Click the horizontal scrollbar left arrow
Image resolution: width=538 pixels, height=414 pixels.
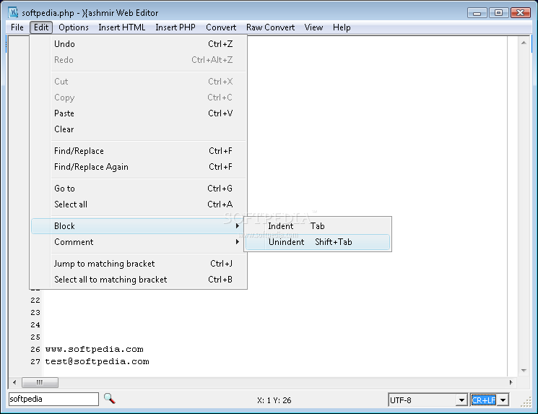point(14,382)
